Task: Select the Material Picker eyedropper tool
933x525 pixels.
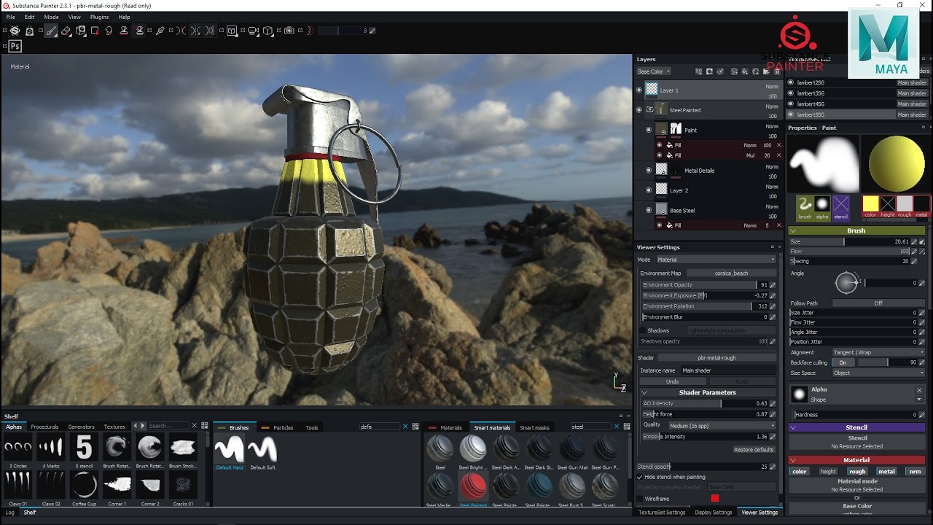Action: pyautogui.click(x=160, y=31)
